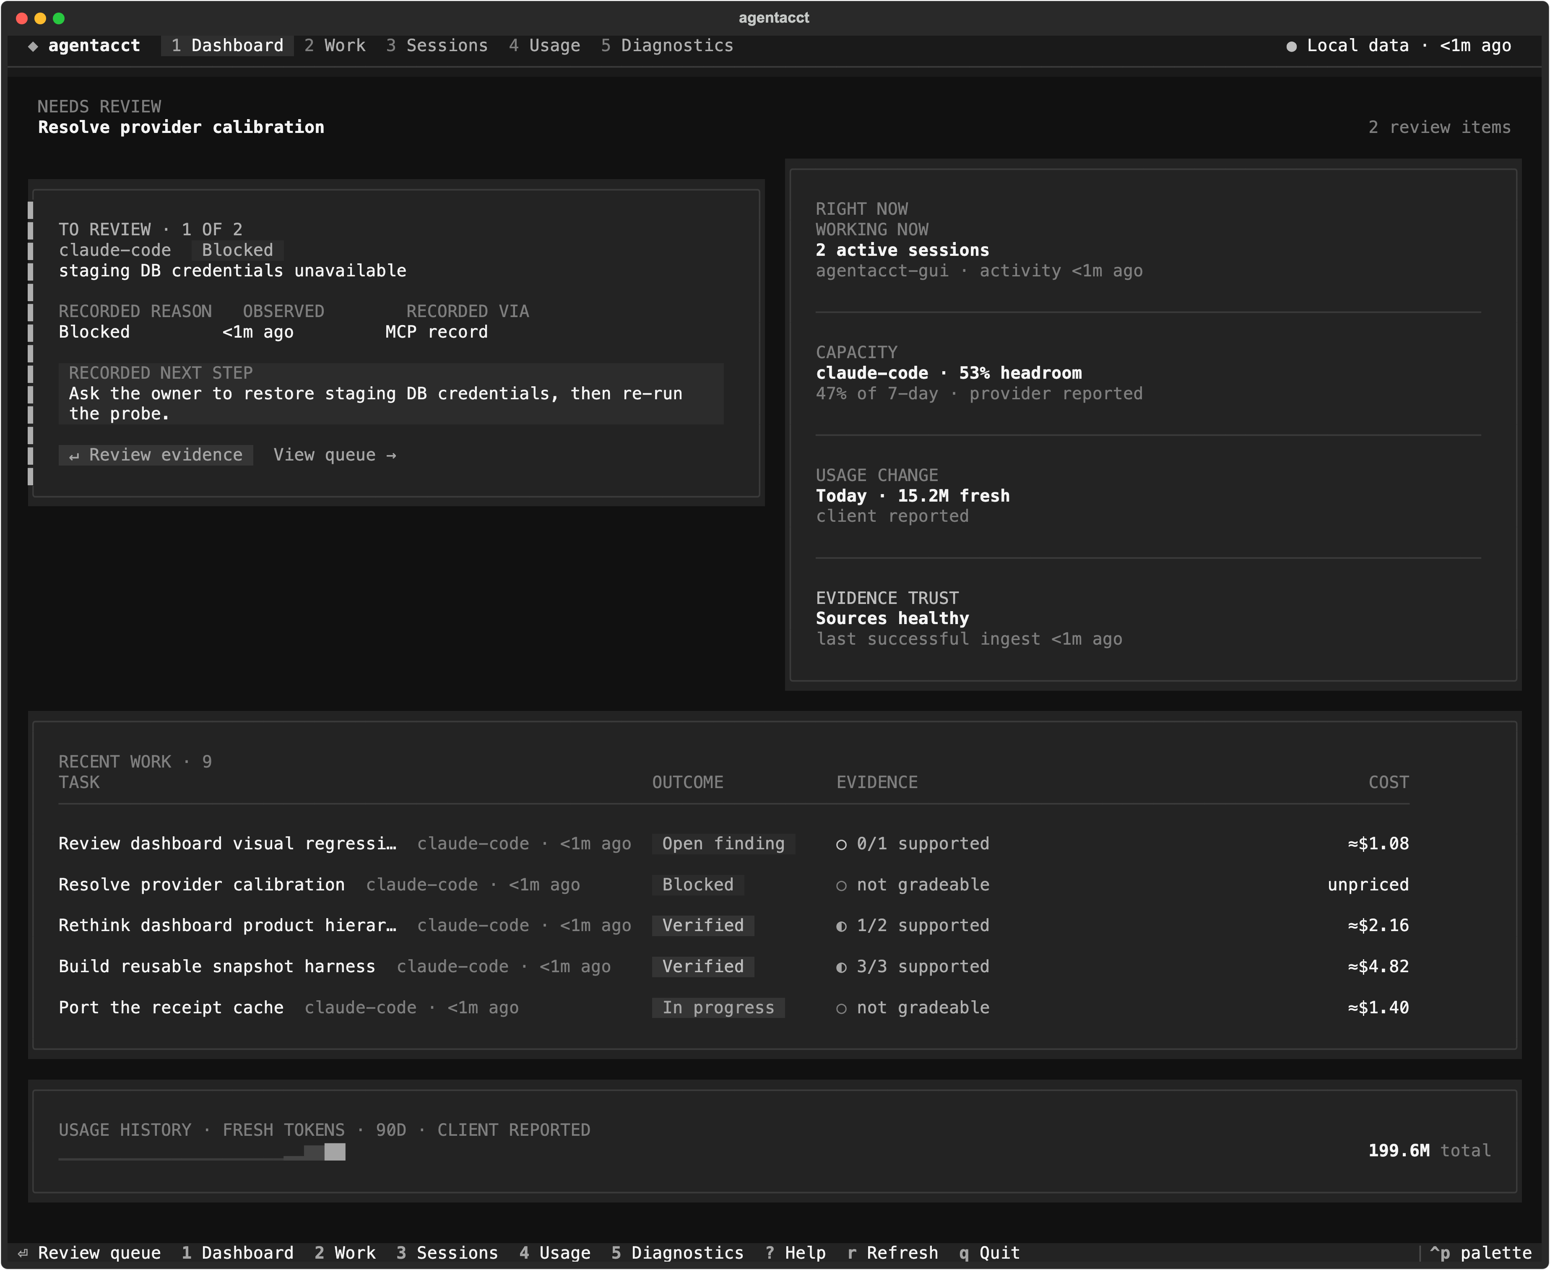Open the ^p palette shortcut
The height and width of the screenshot is (1270, 1550).
tap(1480, 1253)
